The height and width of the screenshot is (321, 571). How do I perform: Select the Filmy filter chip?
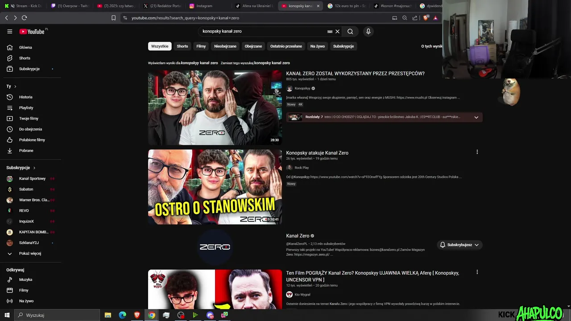[201, 46]
